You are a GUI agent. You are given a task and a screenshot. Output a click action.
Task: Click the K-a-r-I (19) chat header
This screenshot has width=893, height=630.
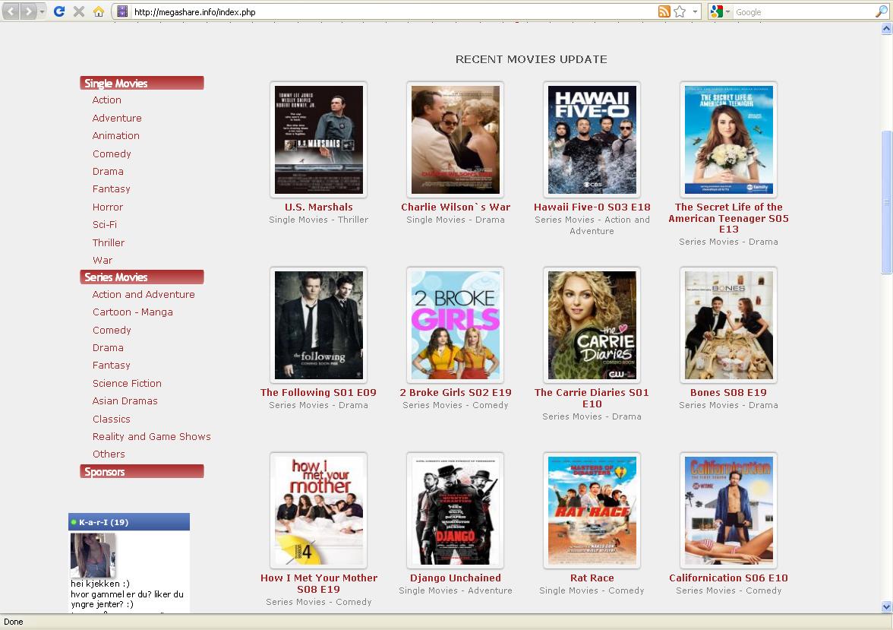(x=129, y=521)
